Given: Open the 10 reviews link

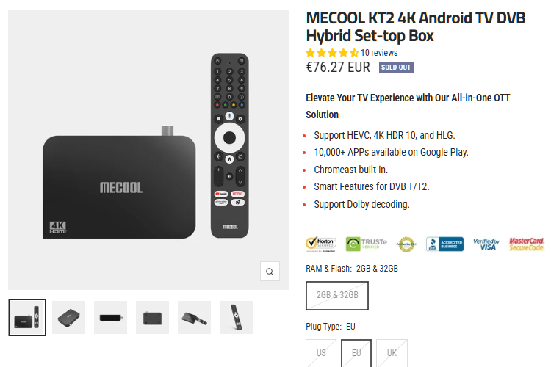Looking at the screenshot, I should [379, 53].
